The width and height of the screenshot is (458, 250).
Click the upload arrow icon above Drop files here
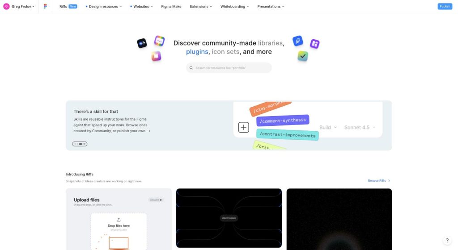(119, 220)
